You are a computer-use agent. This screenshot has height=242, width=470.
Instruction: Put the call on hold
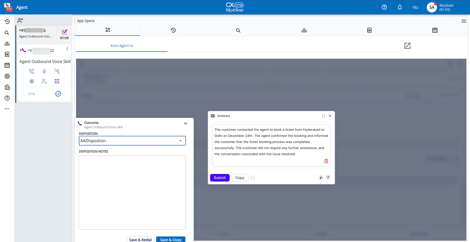[x=32, y=71]
